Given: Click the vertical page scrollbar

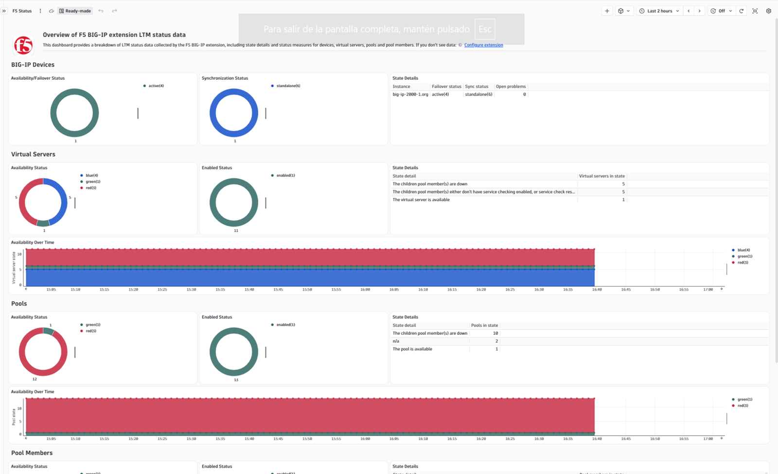Looking at the screenshot, I should coord(776,190).
